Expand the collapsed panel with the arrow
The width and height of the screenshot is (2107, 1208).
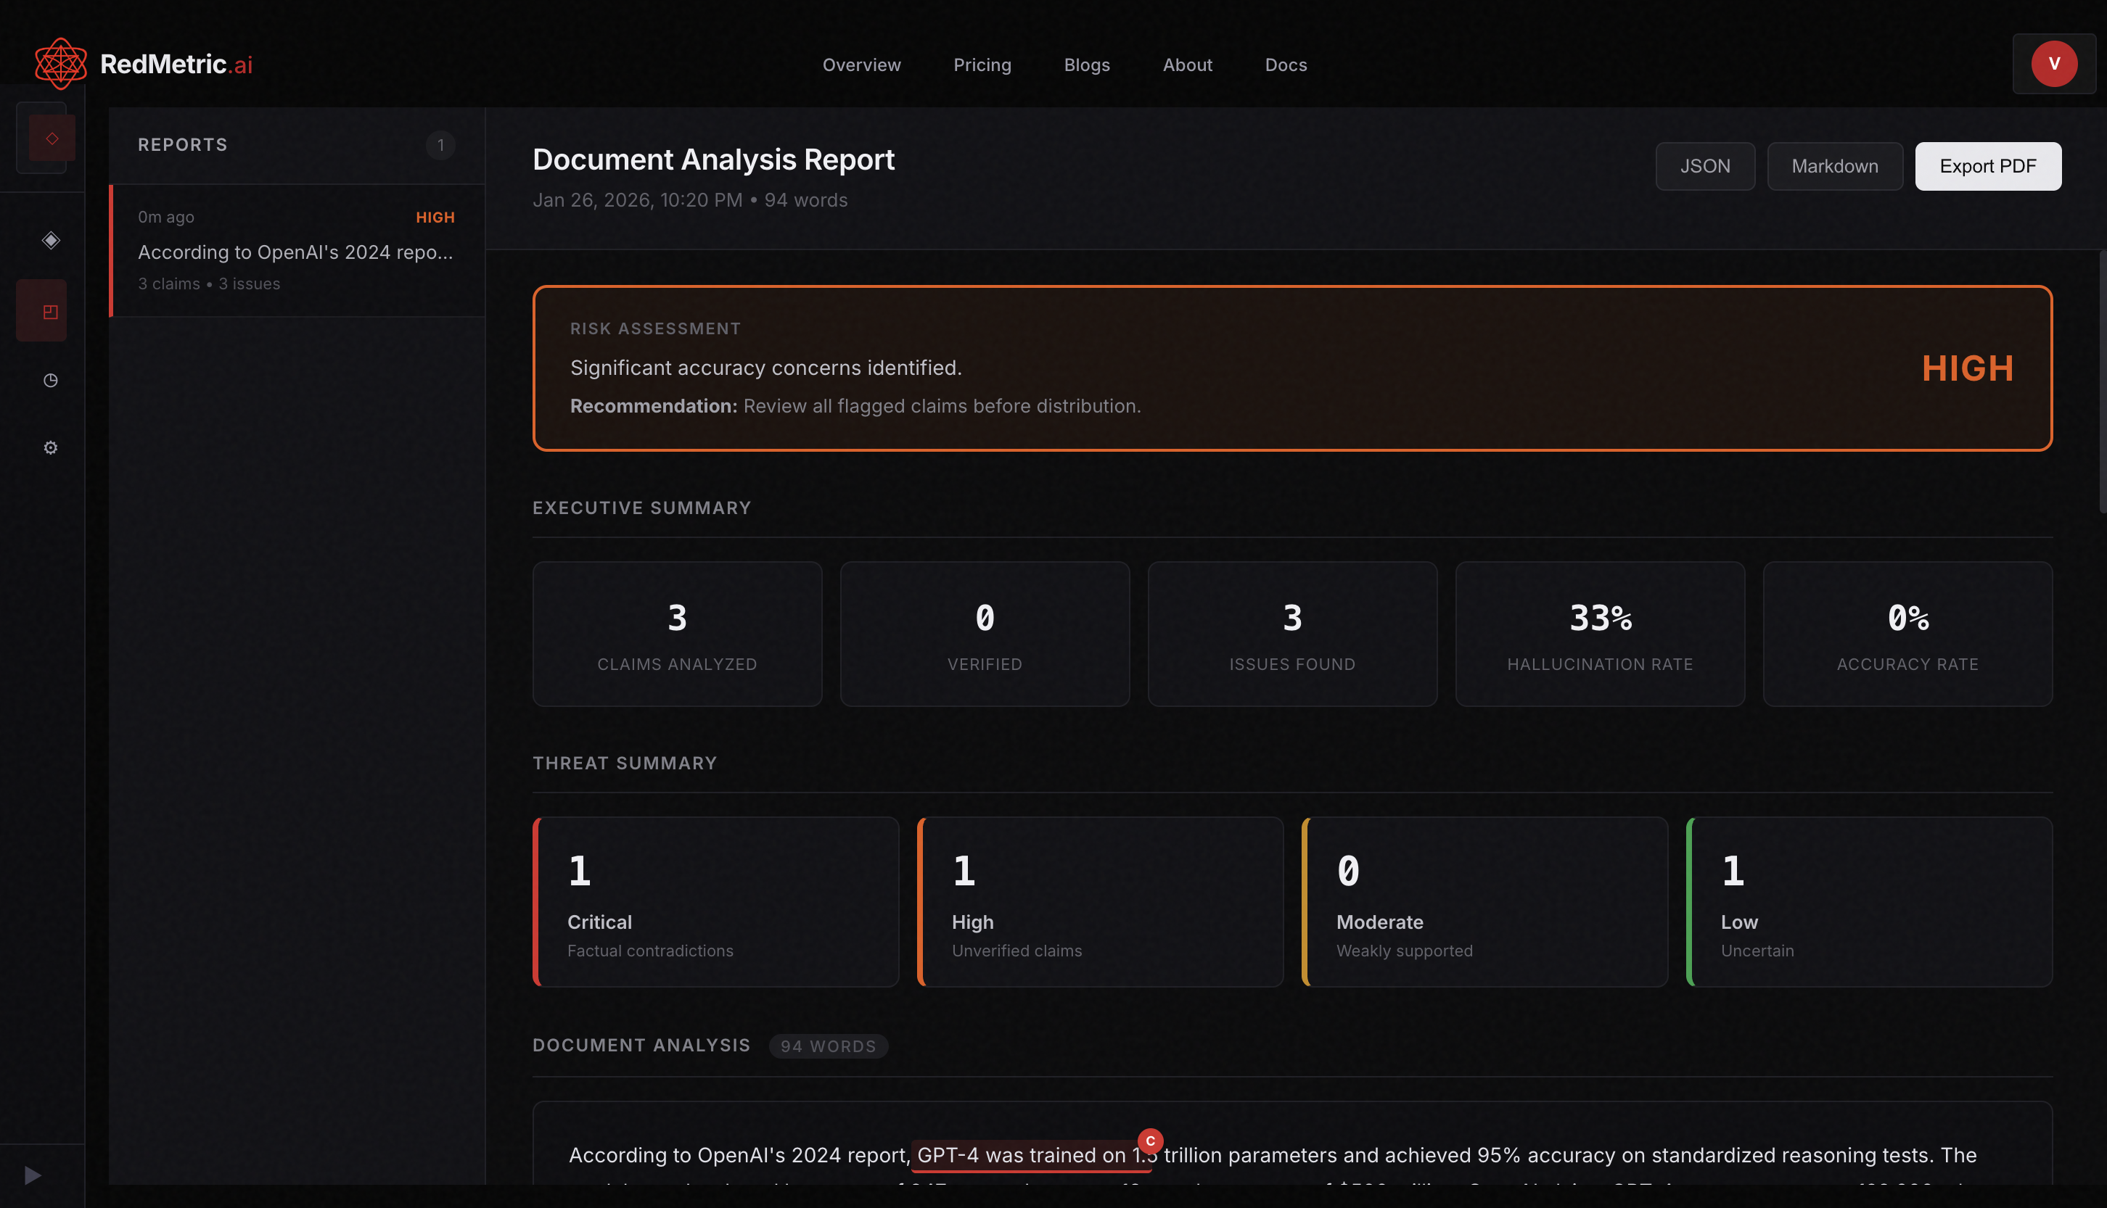[33, 1174]
